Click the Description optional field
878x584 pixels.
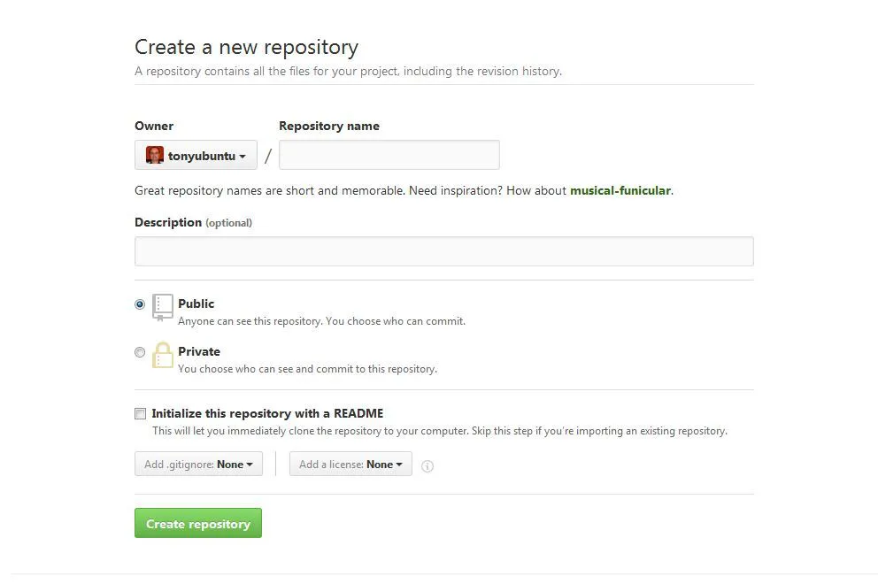pyautogui.click(x=443, y=251)
